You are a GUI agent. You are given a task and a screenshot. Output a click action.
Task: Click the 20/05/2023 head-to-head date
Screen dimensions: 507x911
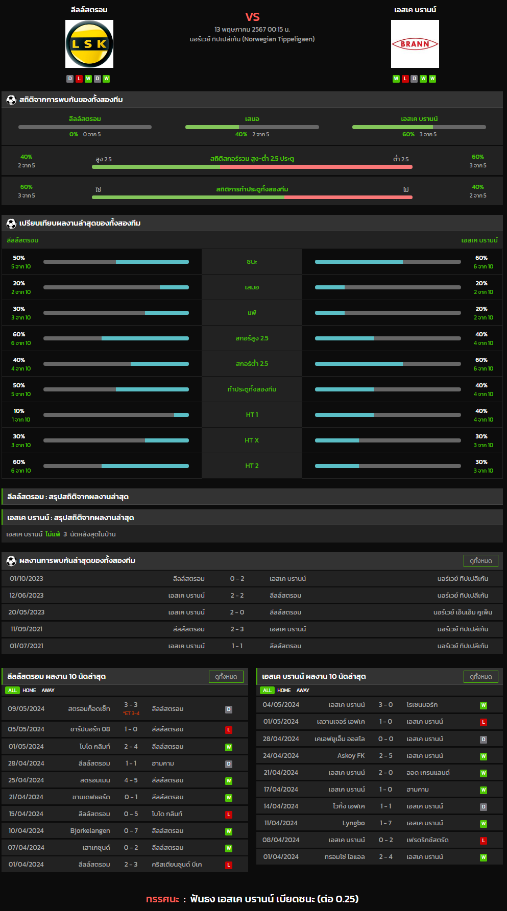(27, 612)
